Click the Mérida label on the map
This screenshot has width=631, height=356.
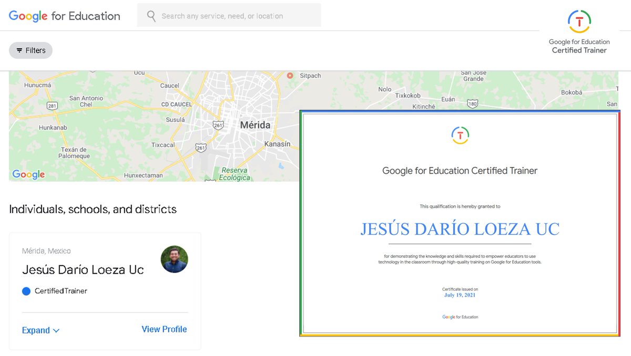coord(255,125)
